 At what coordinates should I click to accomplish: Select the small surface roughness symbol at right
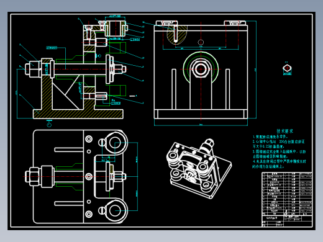pyautogui.click(x=287, y=69)
